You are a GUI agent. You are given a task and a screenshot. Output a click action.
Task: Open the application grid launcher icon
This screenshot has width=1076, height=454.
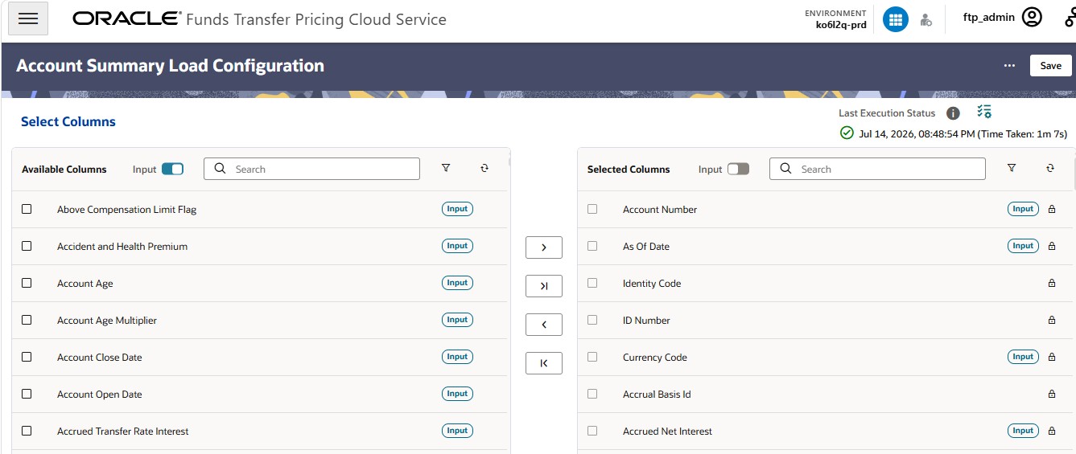[896, 19]
